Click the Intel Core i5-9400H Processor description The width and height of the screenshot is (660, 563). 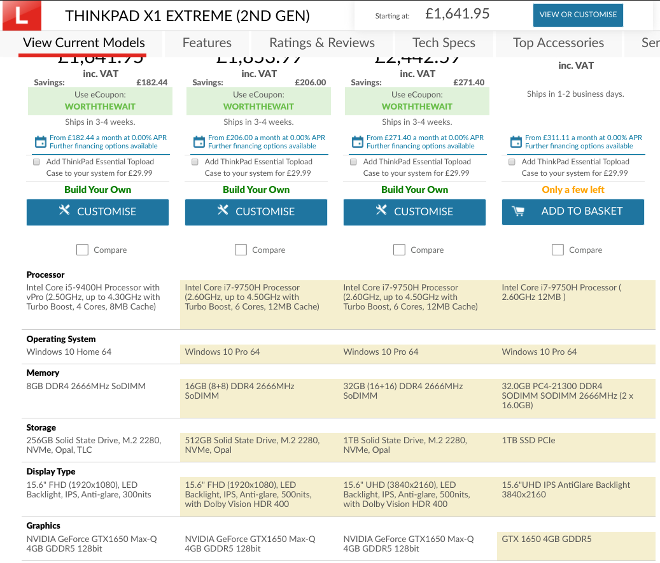(93, 297)
